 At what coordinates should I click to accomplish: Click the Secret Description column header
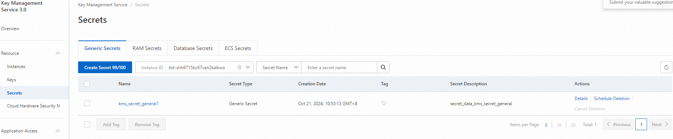[x=468, y=84]
